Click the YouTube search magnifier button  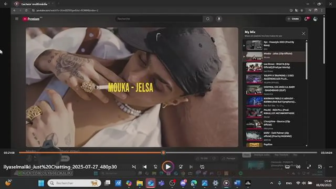click(208, 19)
